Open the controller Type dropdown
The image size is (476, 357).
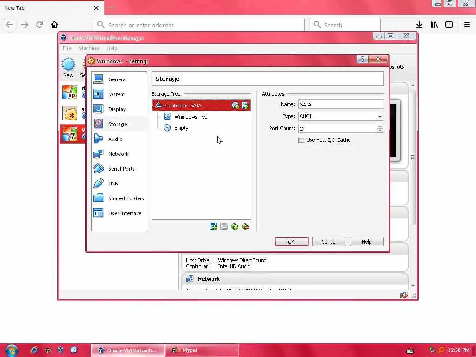tap(341, 116)
